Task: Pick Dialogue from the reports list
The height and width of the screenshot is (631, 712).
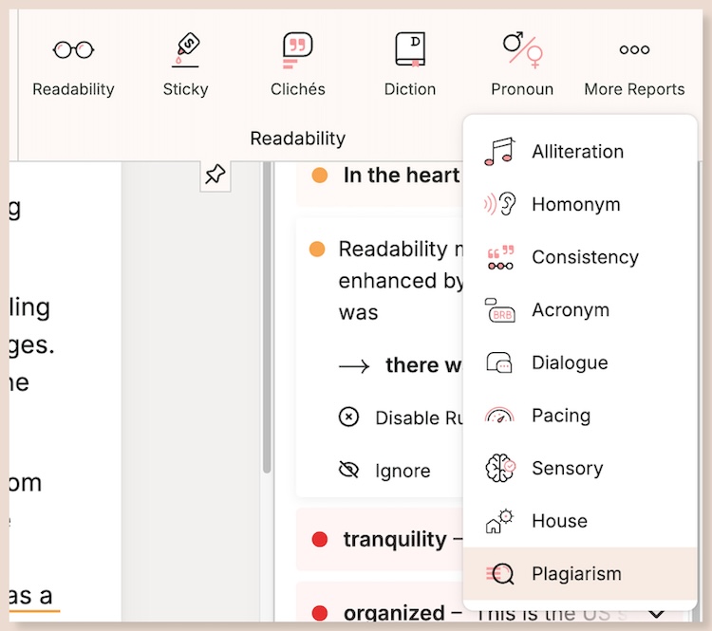Action: click(x=580, y=362)
